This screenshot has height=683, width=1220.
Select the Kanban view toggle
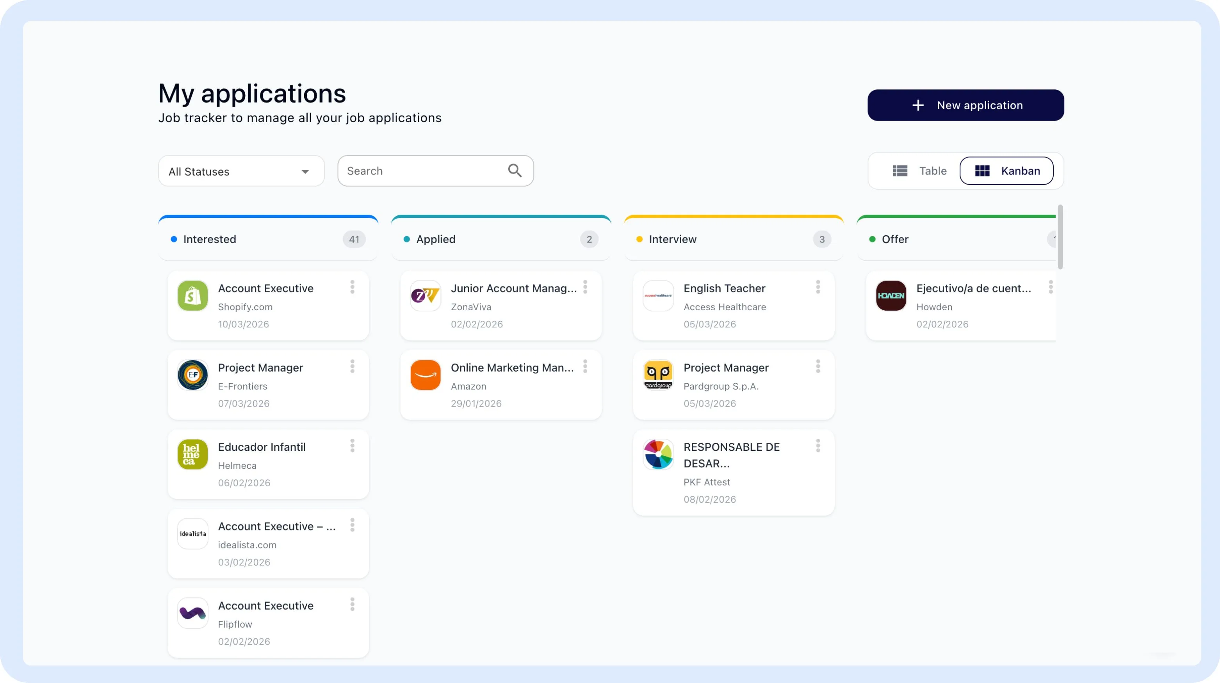[x=1007, y=171]
